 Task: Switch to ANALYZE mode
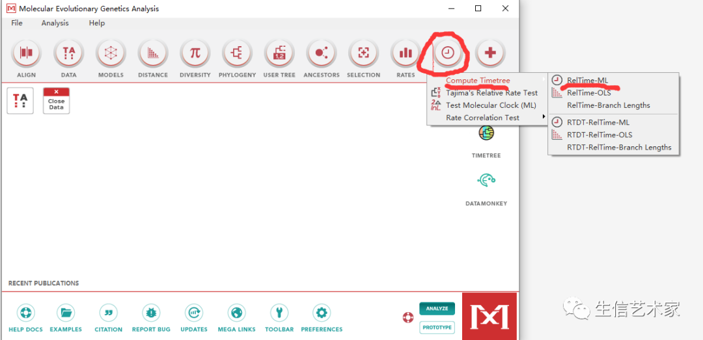click(437, 309)
